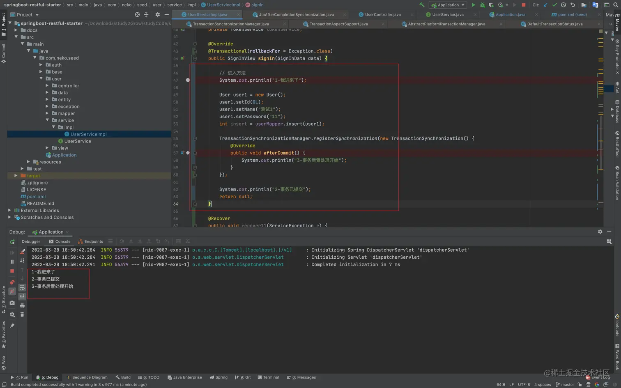
Task: Expand the docs folder
Action: click(16, 30)
